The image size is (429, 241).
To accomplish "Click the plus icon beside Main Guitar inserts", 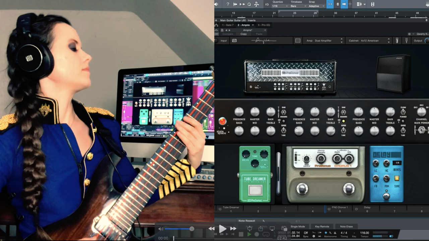I will tap(216, 20).
